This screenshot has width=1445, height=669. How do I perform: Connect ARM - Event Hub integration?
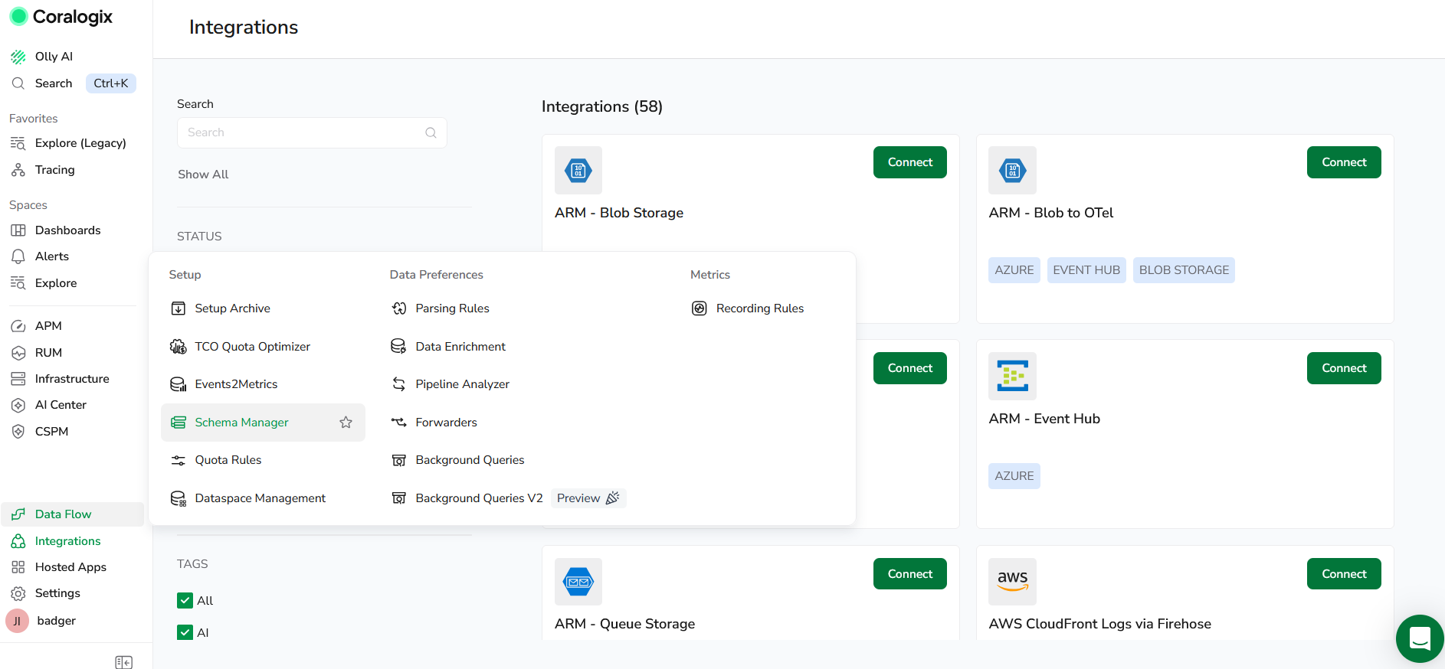pos(1344,368)
